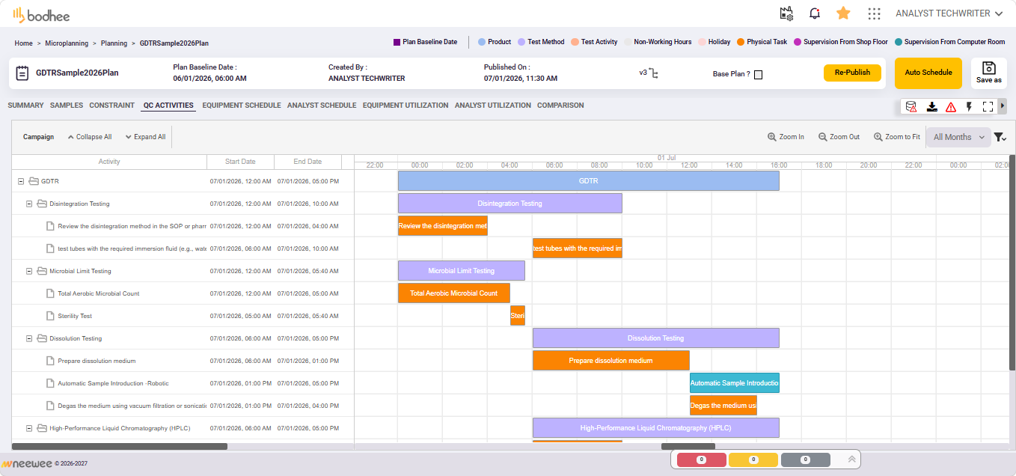The width and height of the screenshot is (1016, 476).
Task: Collapse the Microbial Limit Testing node
Action: pos(29,271)
